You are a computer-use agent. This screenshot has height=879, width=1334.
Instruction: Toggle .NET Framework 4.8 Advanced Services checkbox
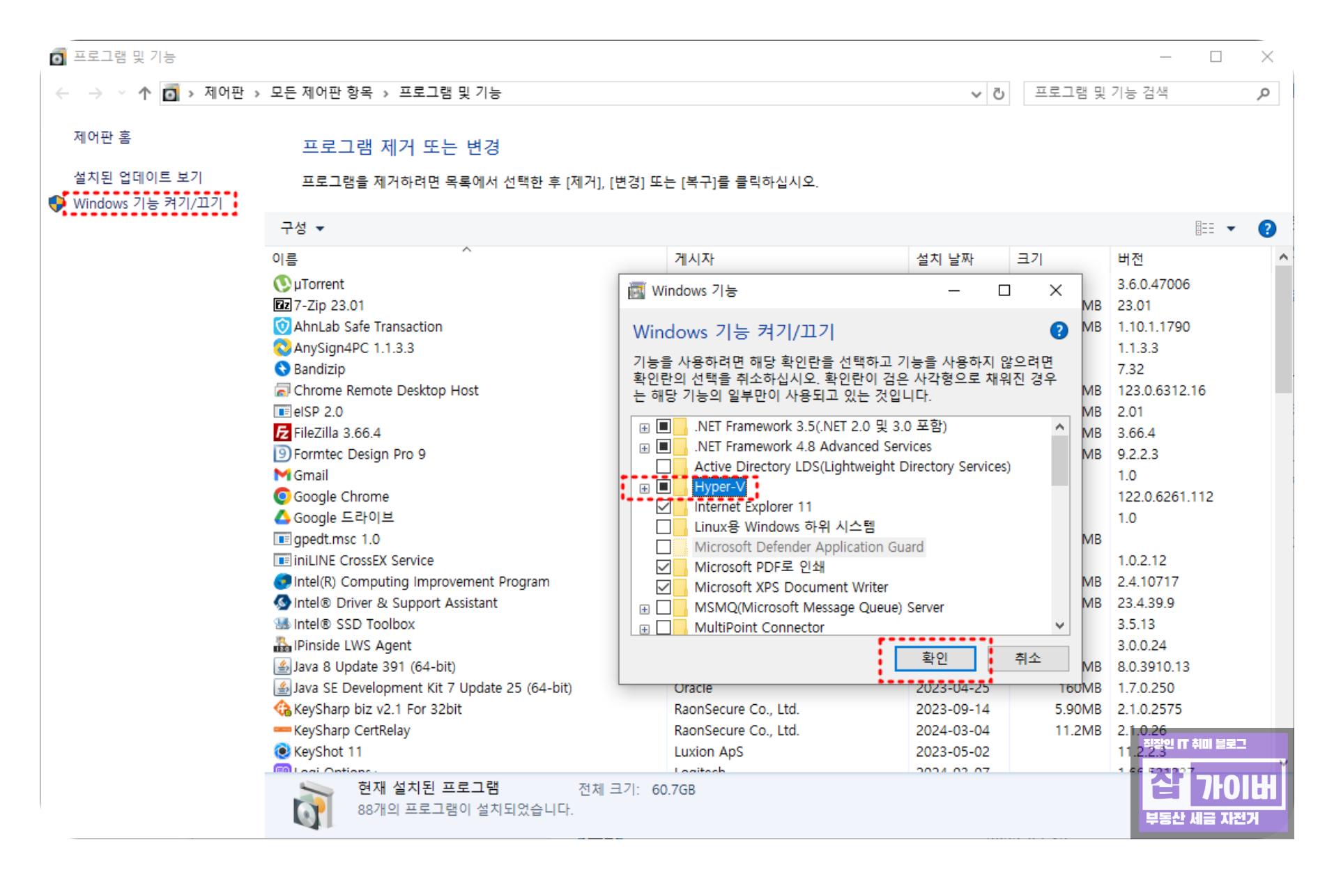point(664,446)
